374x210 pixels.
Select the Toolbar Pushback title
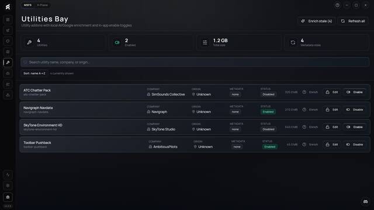pyautogui.click(x=37, y=142)
